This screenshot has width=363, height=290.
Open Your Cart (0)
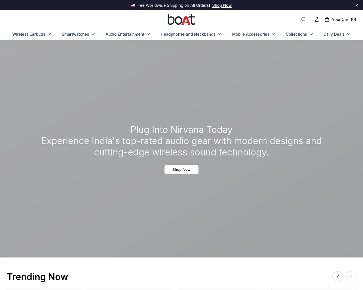click(340, 19)
